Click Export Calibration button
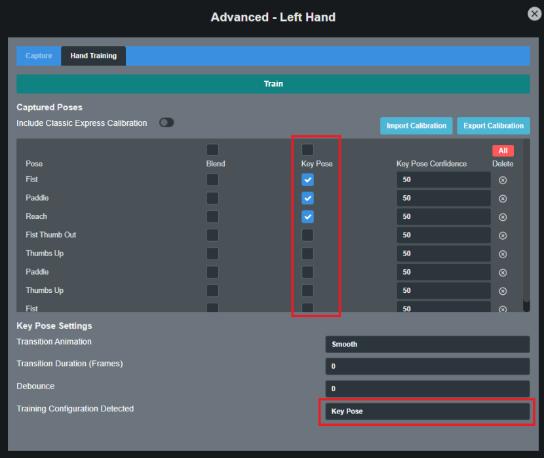The image size is (544, 458). pyautogui.click(x=494, y=126)
